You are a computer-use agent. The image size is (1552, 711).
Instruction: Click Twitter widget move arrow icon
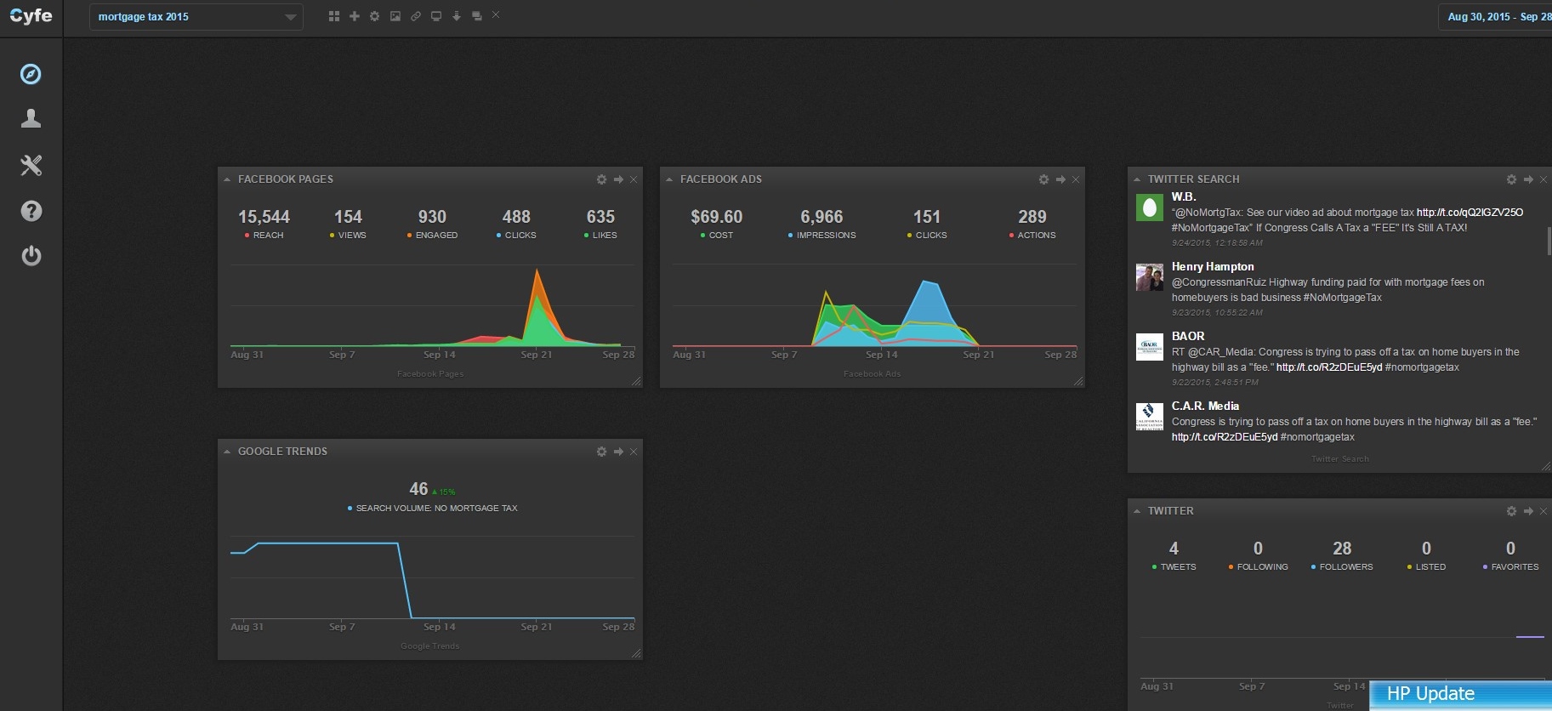pos(1529,511)
